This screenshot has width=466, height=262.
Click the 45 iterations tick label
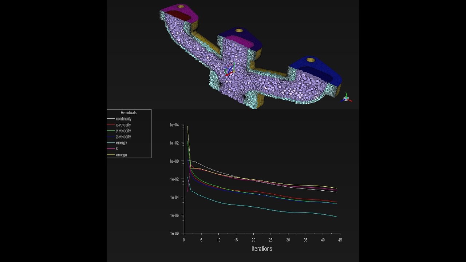tap(340, 240)
